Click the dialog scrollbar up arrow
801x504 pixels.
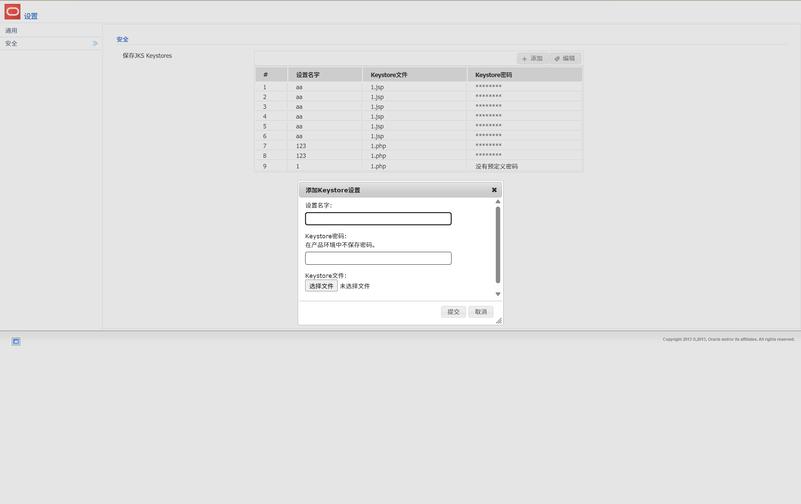click(x=498, y=202)
